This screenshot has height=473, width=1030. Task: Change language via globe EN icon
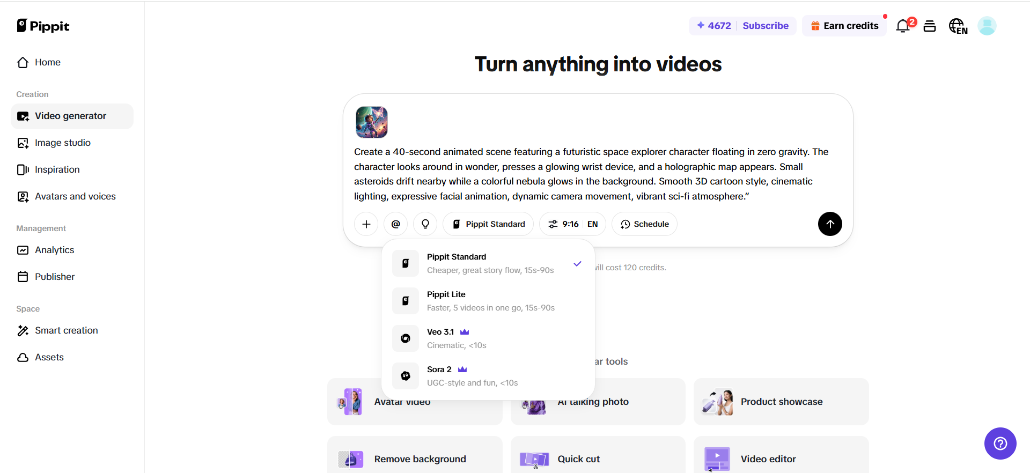click(x=958, y=26)
